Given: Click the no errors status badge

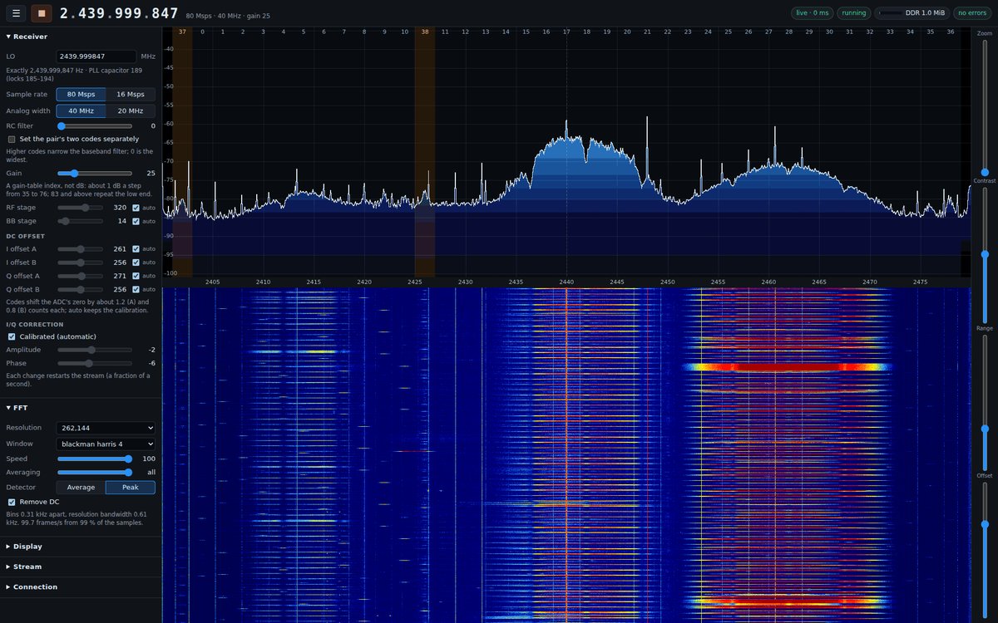Looking at the screenshot, I should coord(971,13).
